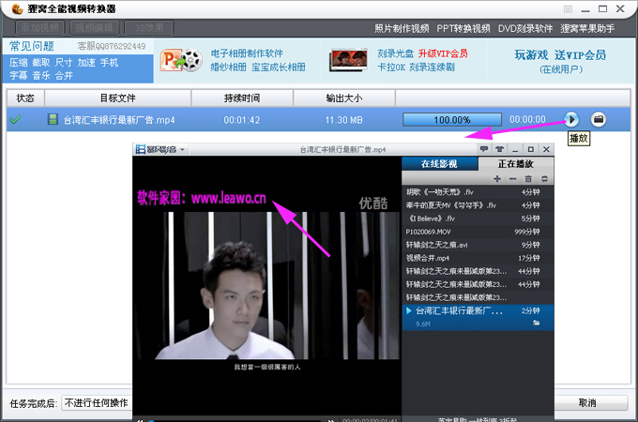Select 轩辕剑之天之痕.avi in the playlist
This screenshot has height=422, width=638.
coord(478,245)
